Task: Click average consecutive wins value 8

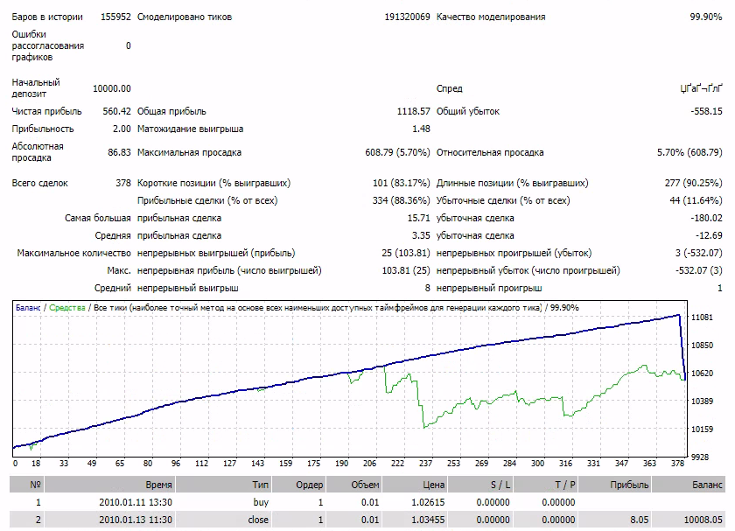Action: tap(427, 288)
